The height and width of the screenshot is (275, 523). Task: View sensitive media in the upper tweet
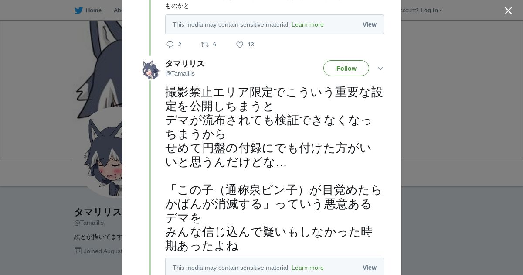click(369, 24)
